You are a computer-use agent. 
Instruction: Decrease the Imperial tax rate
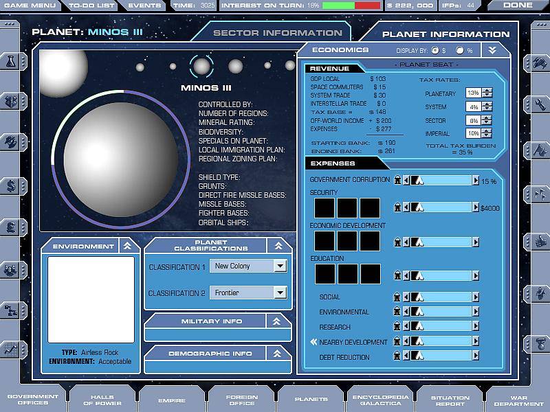[x=487, y=135]
